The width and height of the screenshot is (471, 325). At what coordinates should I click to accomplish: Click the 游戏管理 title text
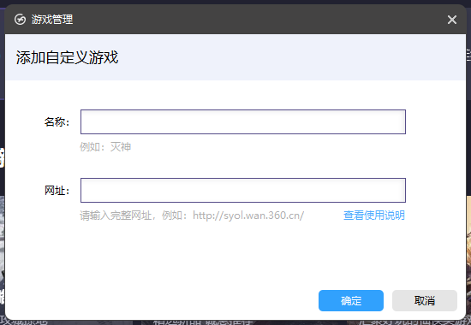(52, 20)
